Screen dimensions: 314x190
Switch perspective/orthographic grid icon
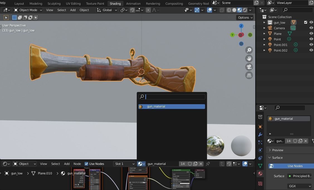click(249, 75)
